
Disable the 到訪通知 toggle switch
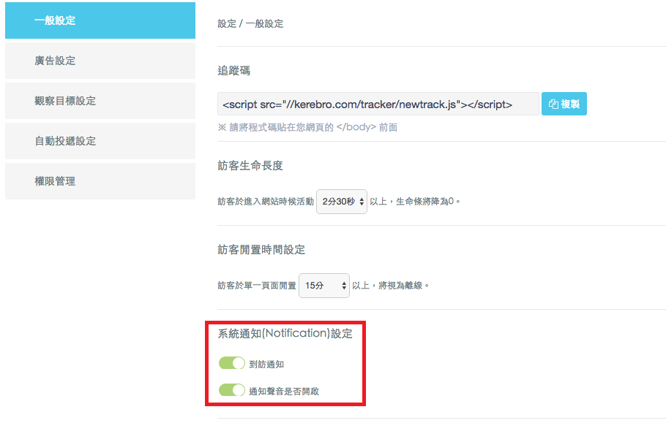[x=232, y=363]
